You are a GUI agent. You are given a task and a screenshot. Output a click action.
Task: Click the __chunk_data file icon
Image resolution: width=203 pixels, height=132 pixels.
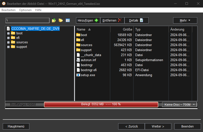click(x=78, y=55)
